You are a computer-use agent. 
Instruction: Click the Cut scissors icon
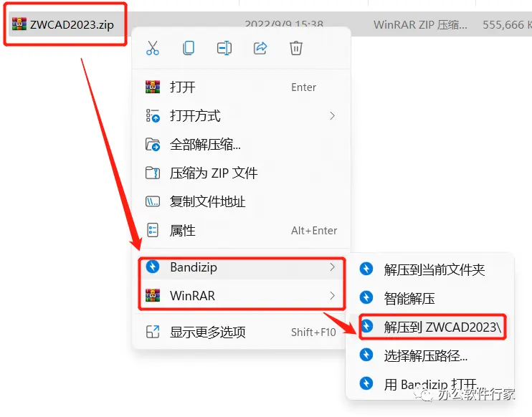click(153, 48)
